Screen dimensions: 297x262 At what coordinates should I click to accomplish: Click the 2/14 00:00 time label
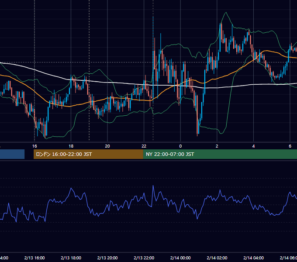coord(180,258)
